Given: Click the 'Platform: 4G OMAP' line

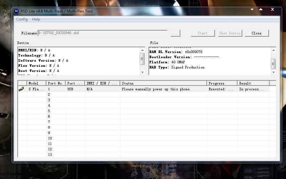Looking at the screenshot, I should (167, 62).
